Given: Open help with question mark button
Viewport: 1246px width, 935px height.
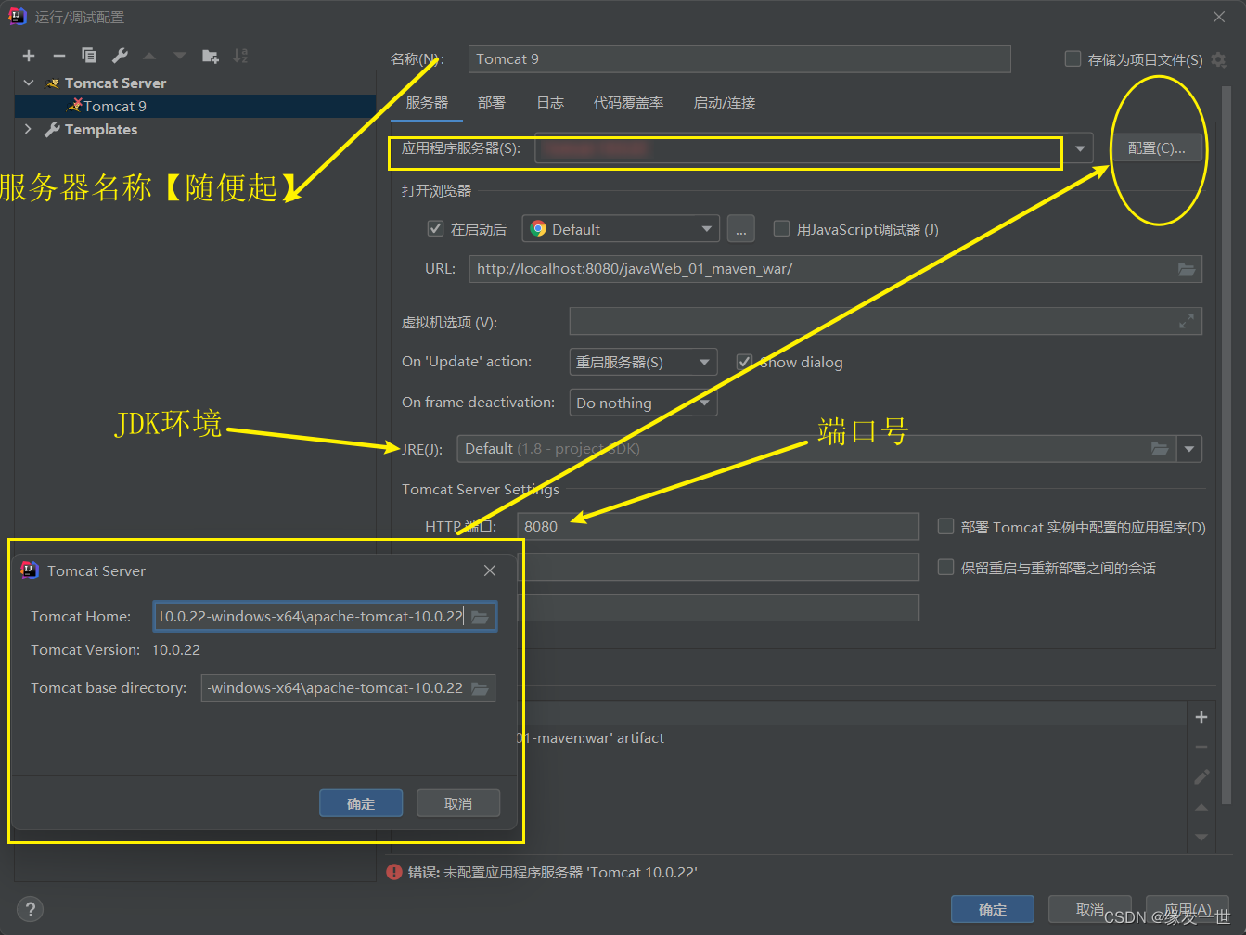Looking at the screenshot, I should tap(30, 909).
